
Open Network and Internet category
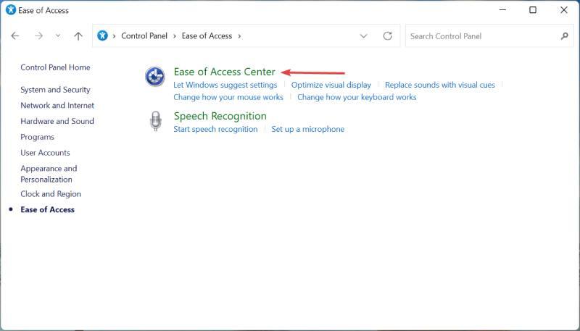[x=57, y=105]
